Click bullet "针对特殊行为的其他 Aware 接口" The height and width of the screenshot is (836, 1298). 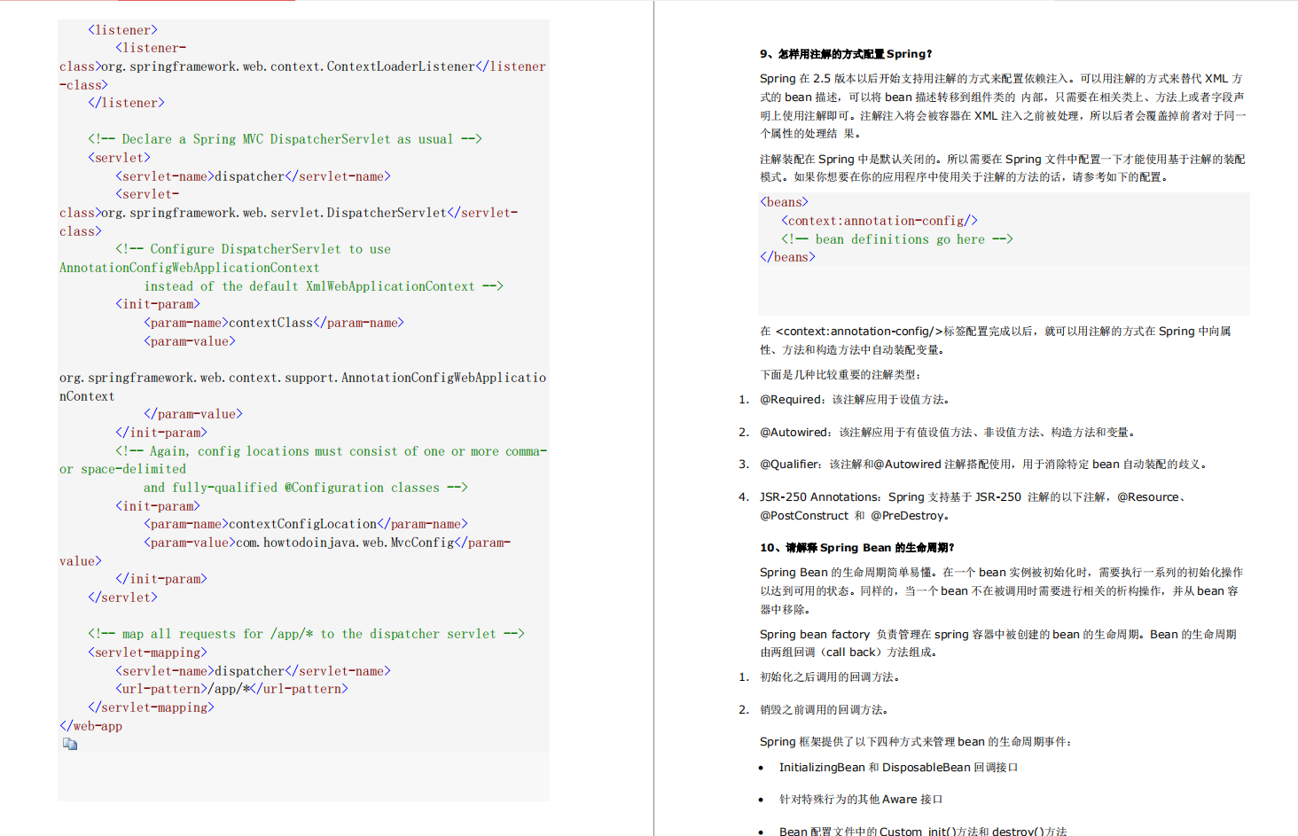click(x=861, y=800)
